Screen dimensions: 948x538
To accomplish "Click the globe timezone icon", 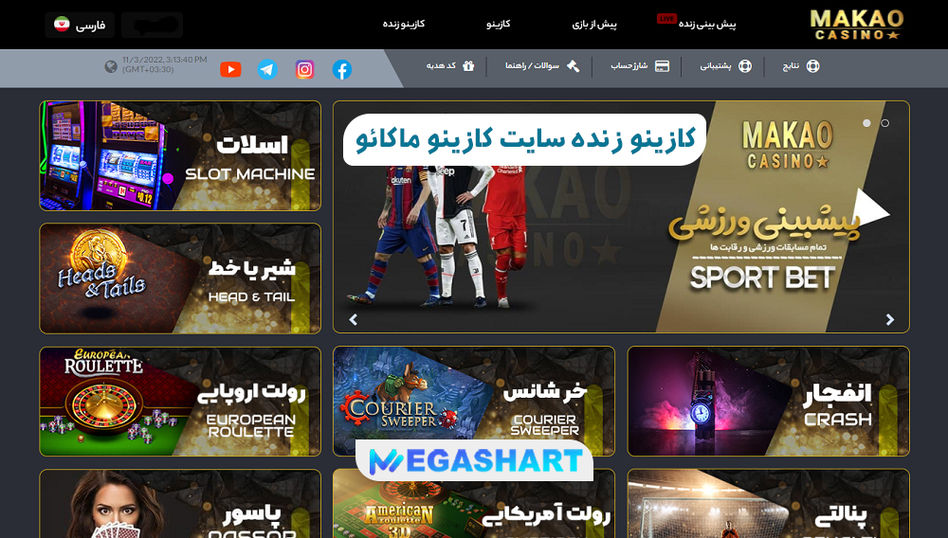I will click(x=111, y=66).
